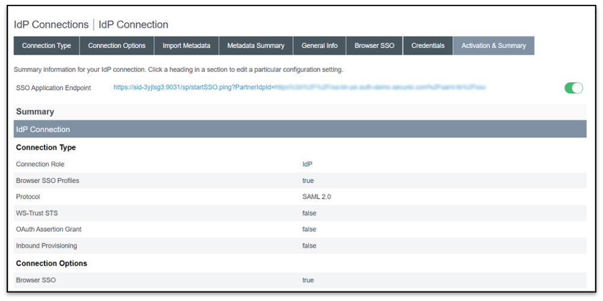
Task: Select the Metadata Summary tab
Action: 256,46
